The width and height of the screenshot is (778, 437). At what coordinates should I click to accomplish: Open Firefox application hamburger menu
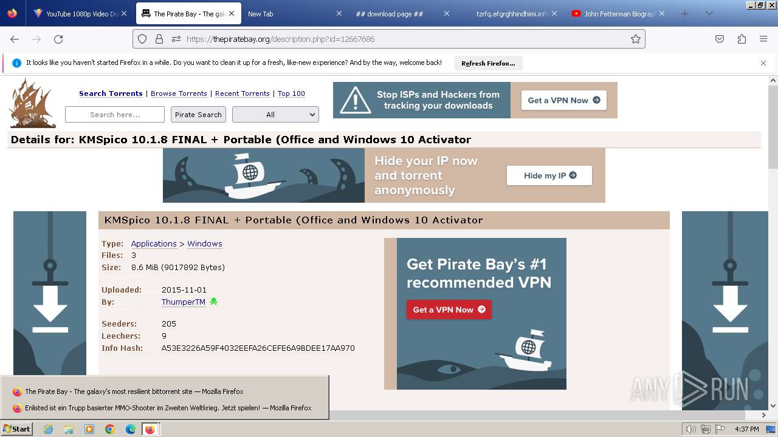point(763,39)
